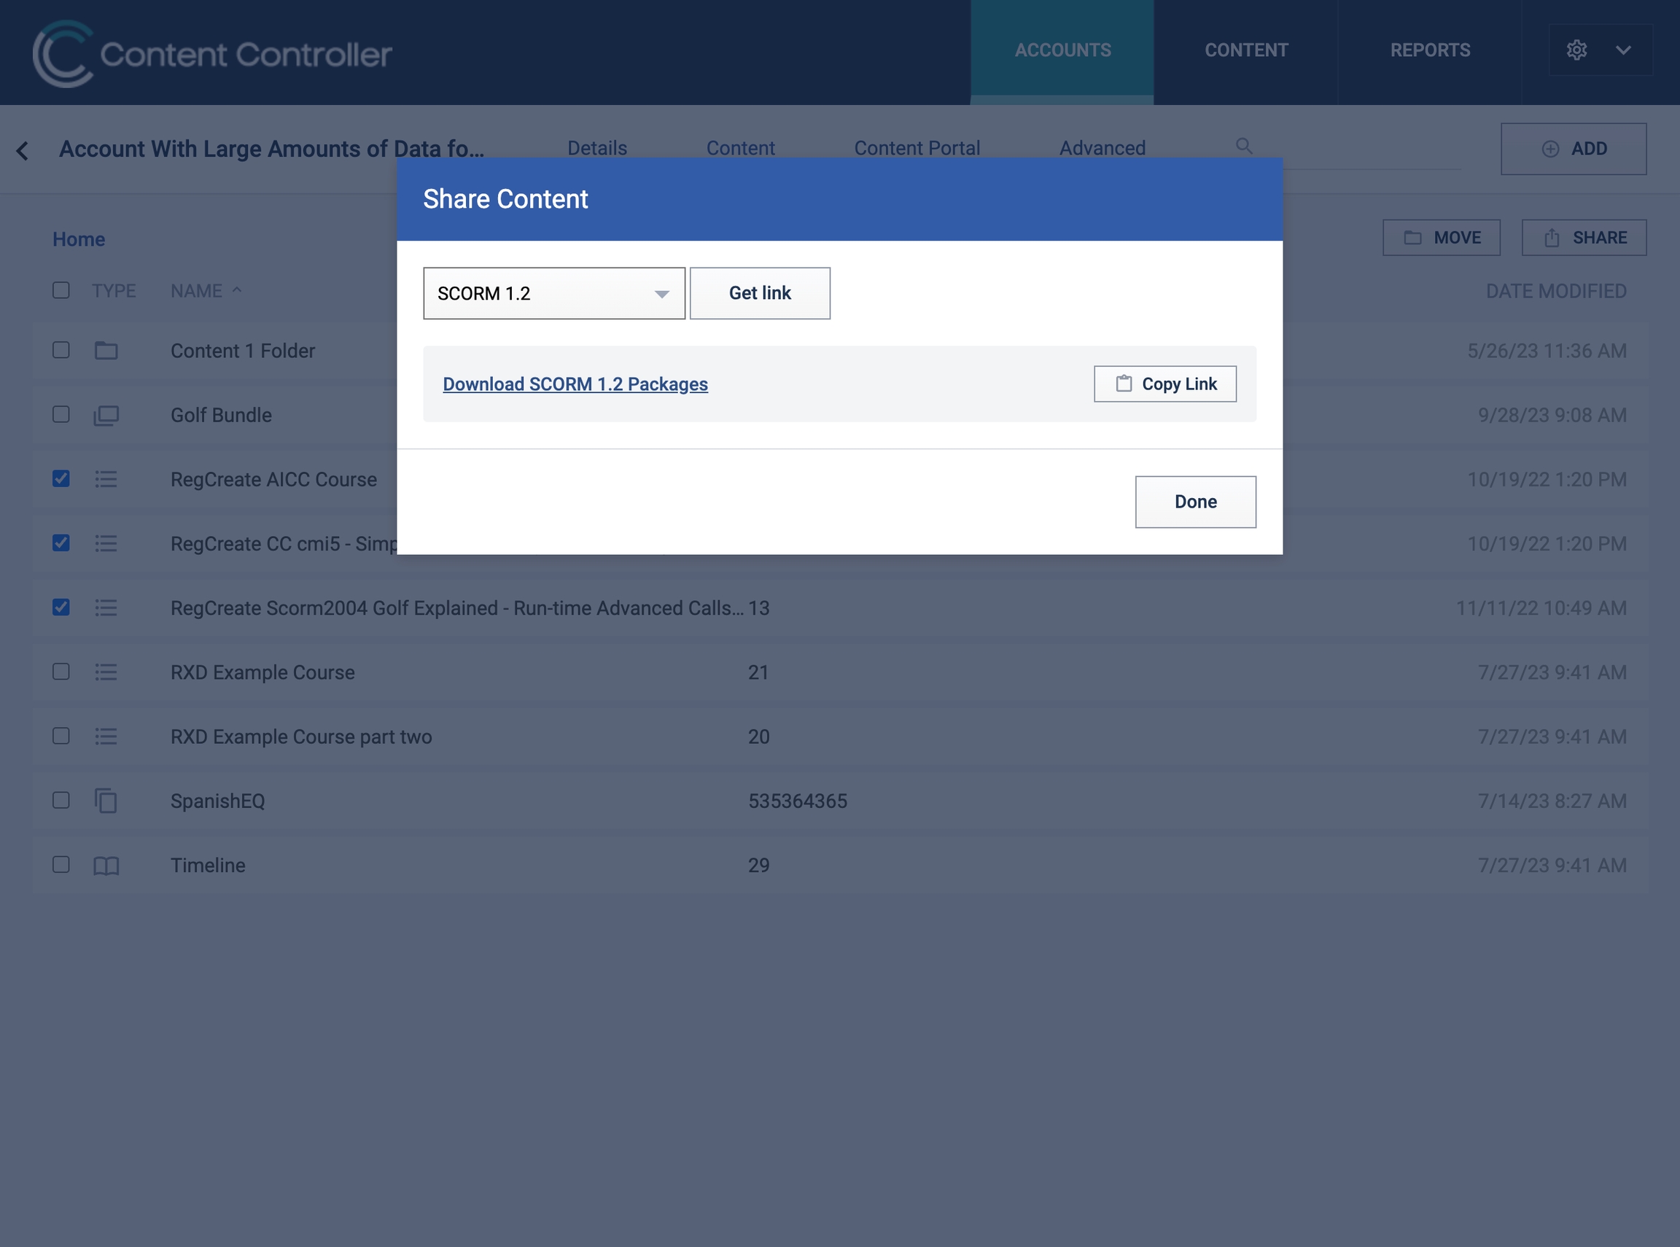The image size is (1680, 1247).
Task: Click the SpanishEQ equivalents icon
Action: click(106, 800)
